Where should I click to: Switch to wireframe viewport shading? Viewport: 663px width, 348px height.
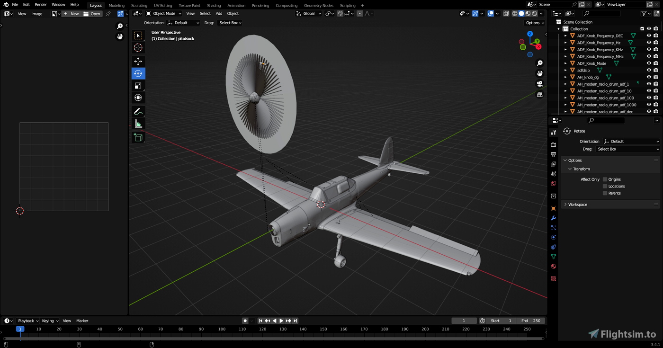coord(515,14)
